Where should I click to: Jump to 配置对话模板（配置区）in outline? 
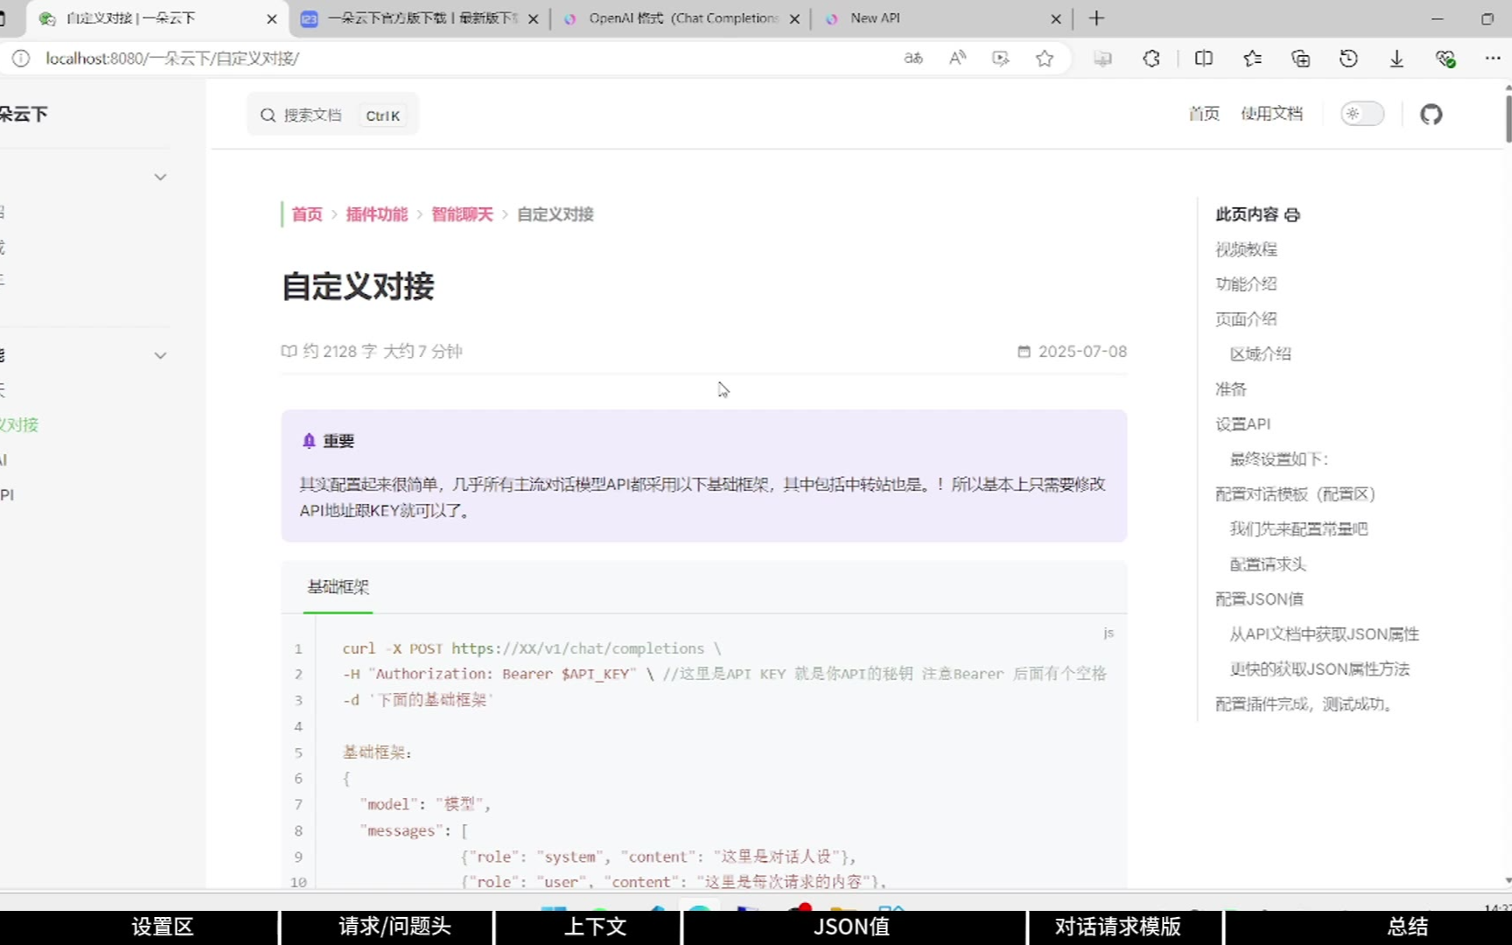tap(1296, 494)
